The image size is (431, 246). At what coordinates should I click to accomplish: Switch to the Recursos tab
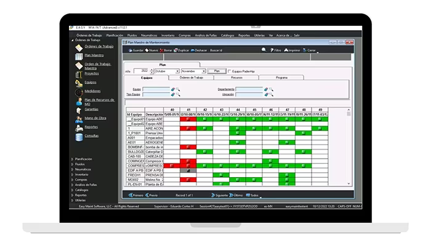[236, 77]
